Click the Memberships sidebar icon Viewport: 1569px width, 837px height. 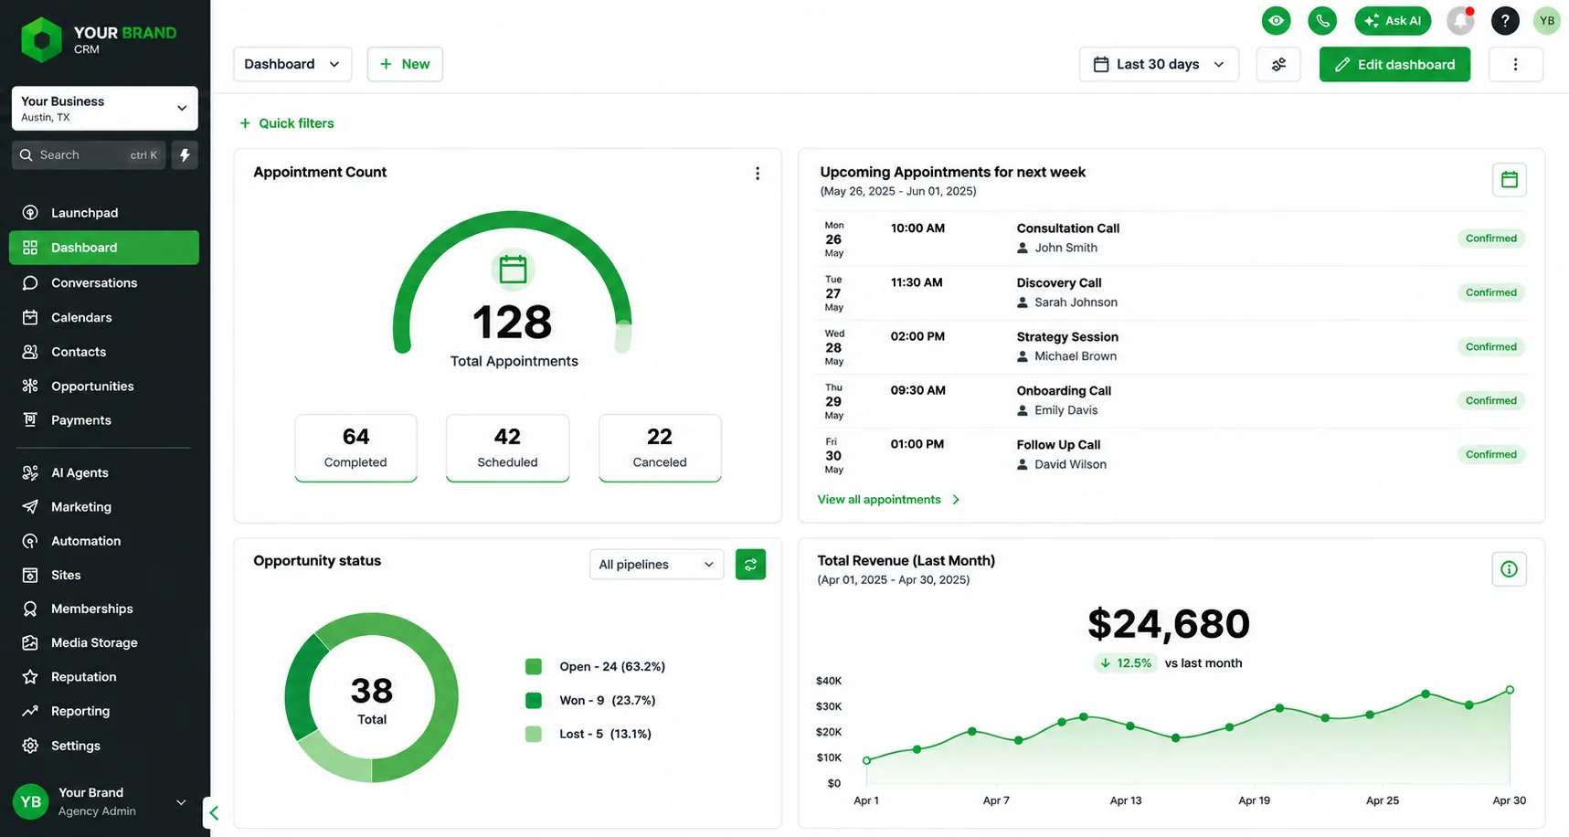(30, 609)
